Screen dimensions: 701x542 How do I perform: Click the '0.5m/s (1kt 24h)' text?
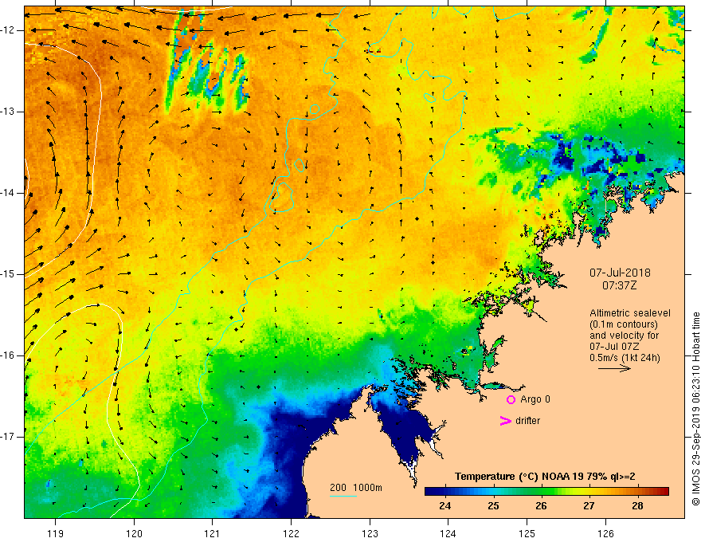625,358
